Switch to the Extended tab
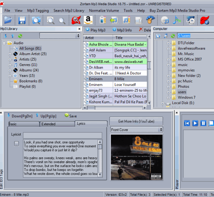The height and width of the screenshot is (197, 214). coord(57,124)
